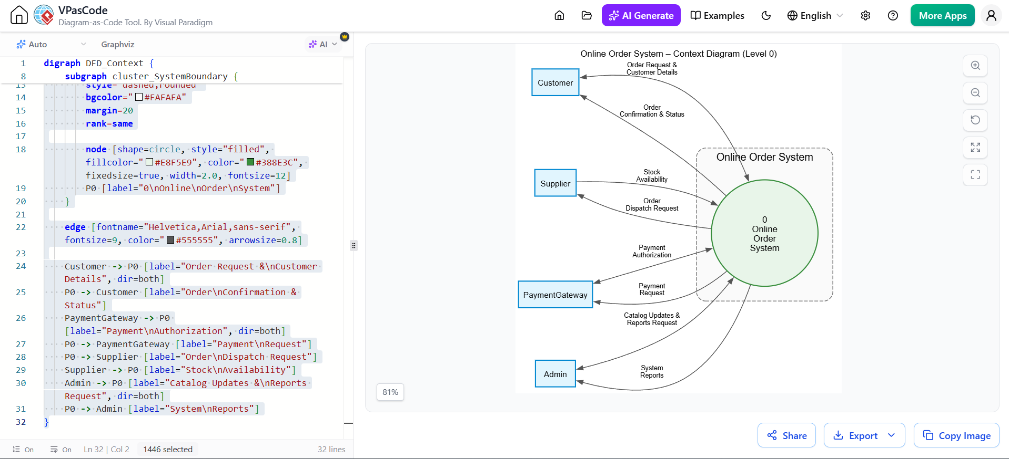1009x459 pixels.
Task: Click the "Order Dispatch Request" edge label
Action: point(652,205)
